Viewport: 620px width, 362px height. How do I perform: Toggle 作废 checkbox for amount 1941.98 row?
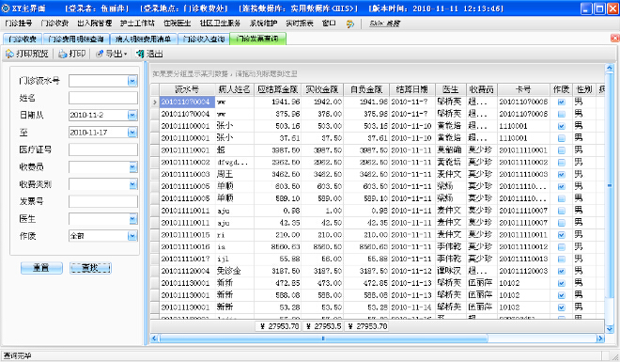[x=561, y=102]
